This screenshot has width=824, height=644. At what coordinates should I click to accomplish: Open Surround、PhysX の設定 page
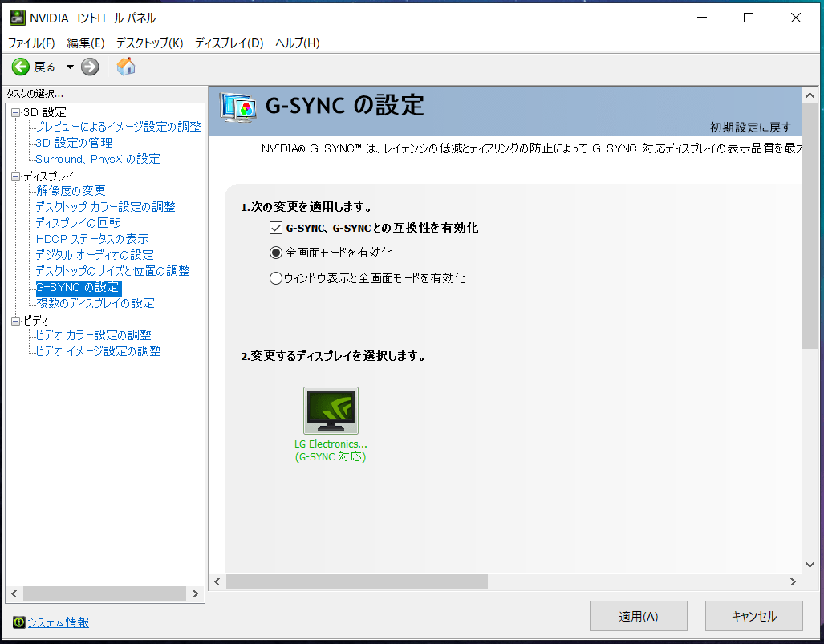pyautogui.click(x=98, y=159)
